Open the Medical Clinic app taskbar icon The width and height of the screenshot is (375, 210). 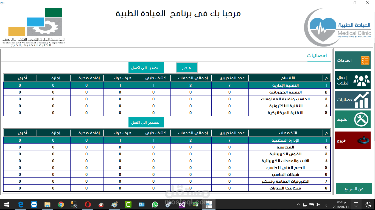(x=209, y=205)
